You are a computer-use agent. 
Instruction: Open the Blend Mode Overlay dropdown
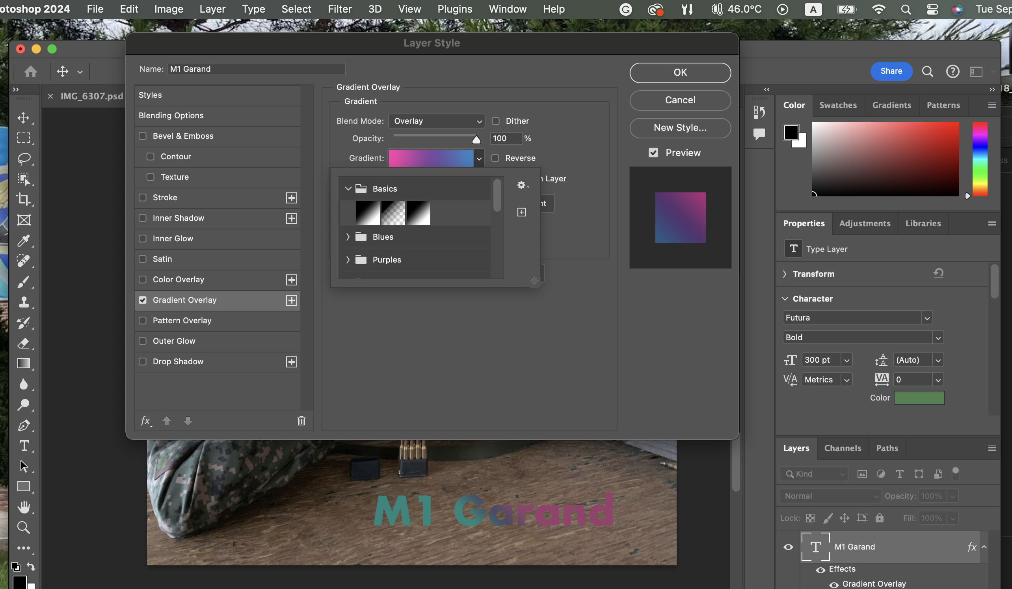[x=437, y=121]
